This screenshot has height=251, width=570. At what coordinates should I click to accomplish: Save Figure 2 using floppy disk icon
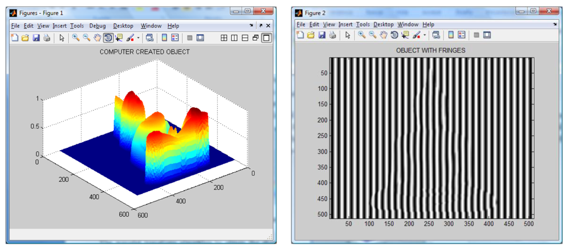[x=323, y=35]
